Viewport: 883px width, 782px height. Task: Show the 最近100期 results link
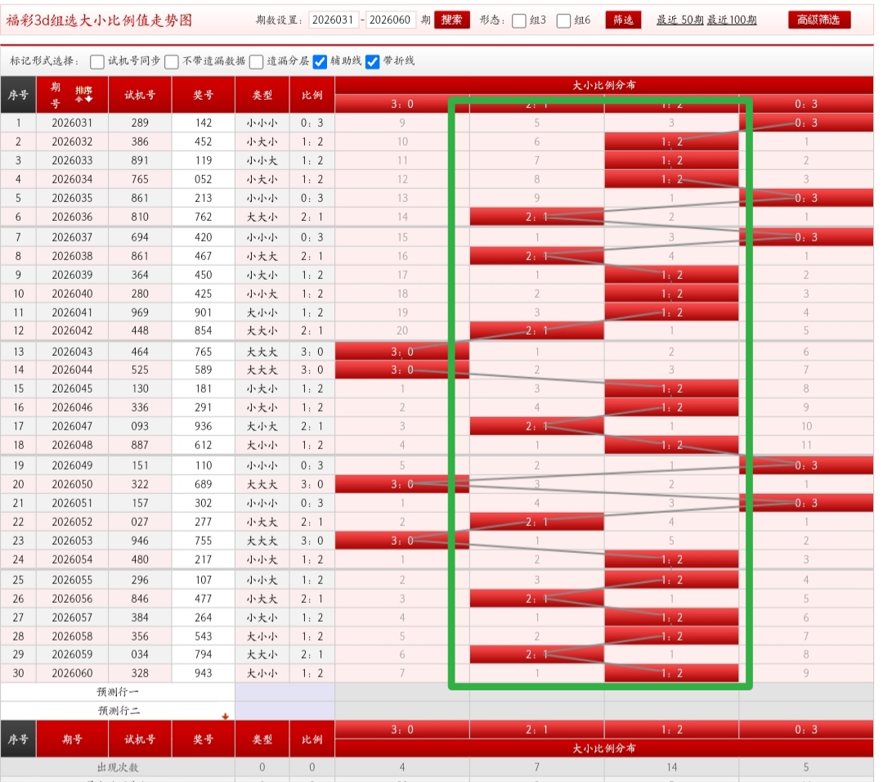click(732, 20)
